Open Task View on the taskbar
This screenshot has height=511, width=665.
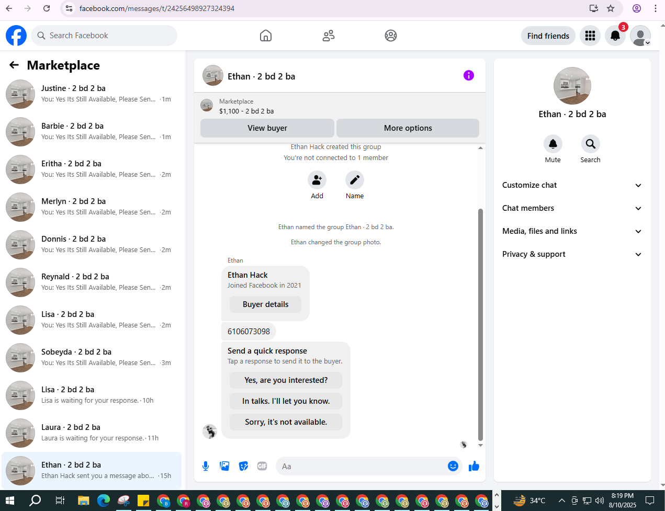point(60,501)
